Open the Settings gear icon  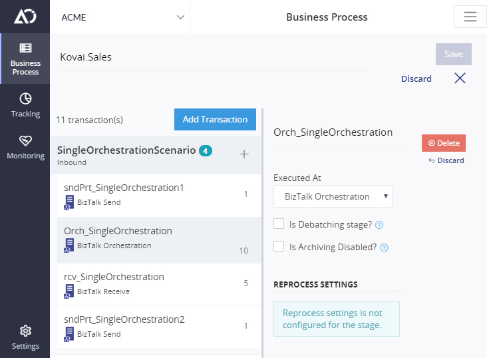click(25, 331)
